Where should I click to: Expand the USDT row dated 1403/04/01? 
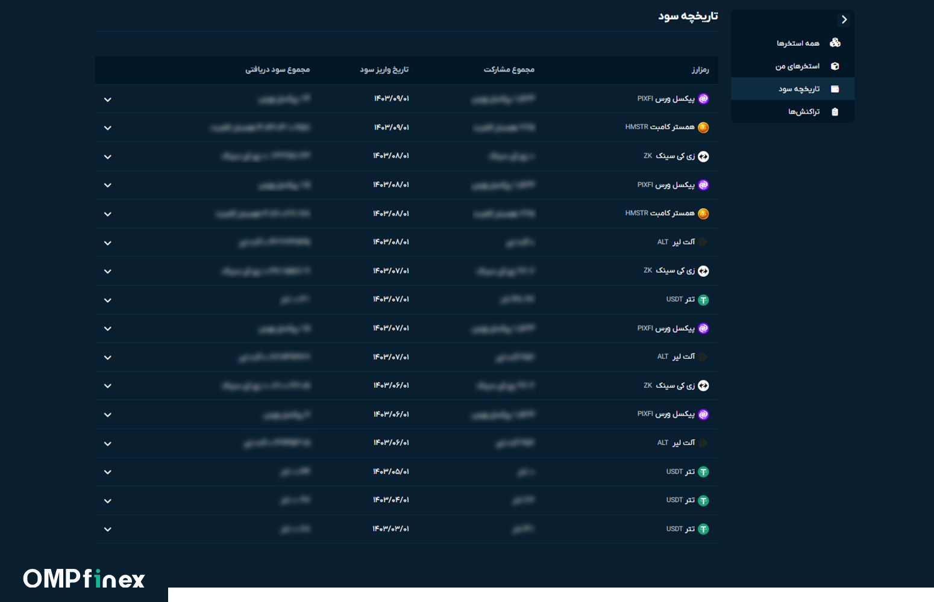coord(108,501)
